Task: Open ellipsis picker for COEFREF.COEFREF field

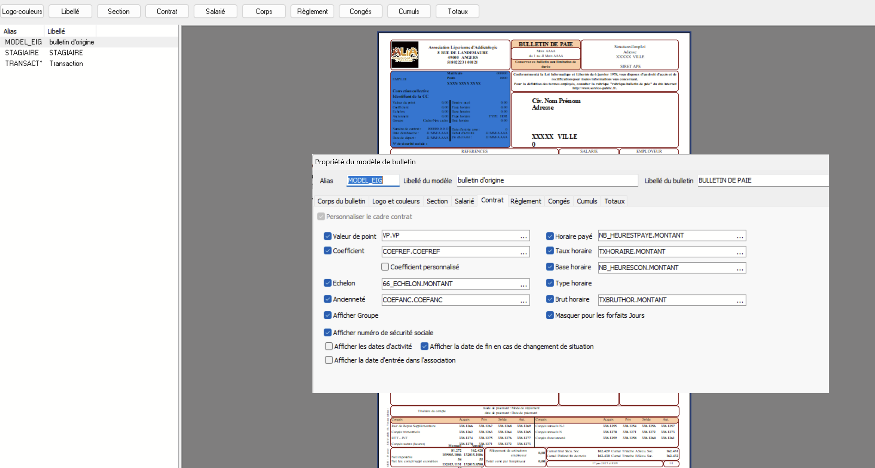Action: pyautogui.click(x=524, y=252)
